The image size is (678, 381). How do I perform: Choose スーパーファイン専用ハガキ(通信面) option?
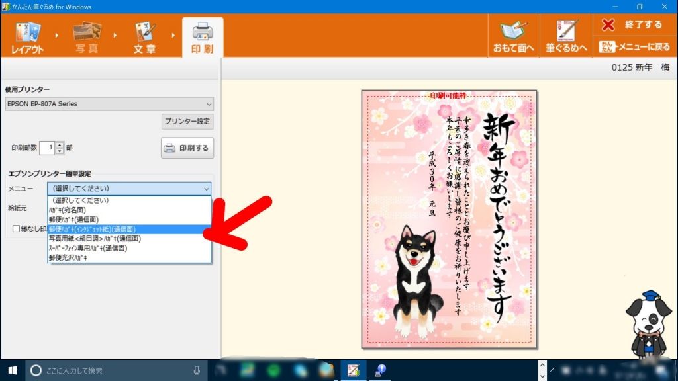click(129, 248)
